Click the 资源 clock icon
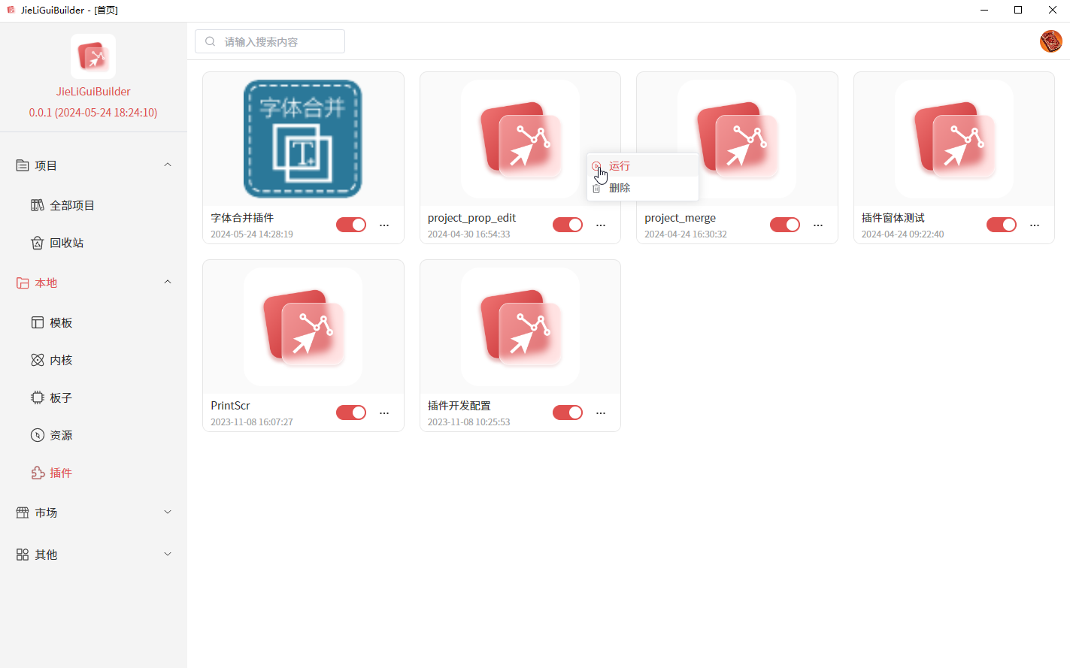Image resolution: width=1070 pixels, height=668 pixels. (x=38, y=435)
